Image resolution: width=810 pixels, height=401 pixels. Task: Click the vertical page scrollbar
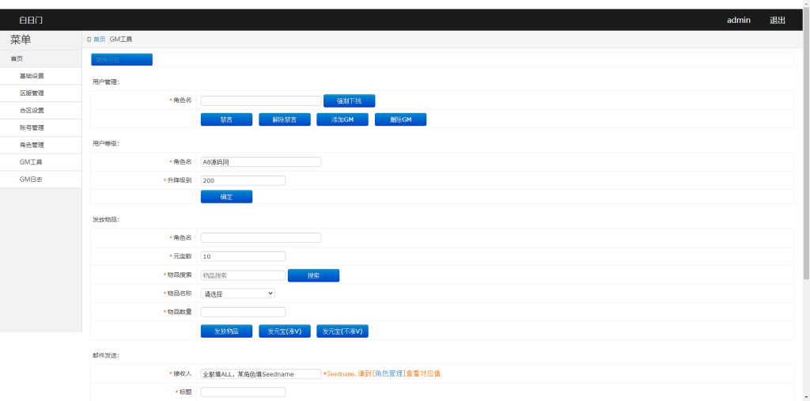click(x=806, y=145)
